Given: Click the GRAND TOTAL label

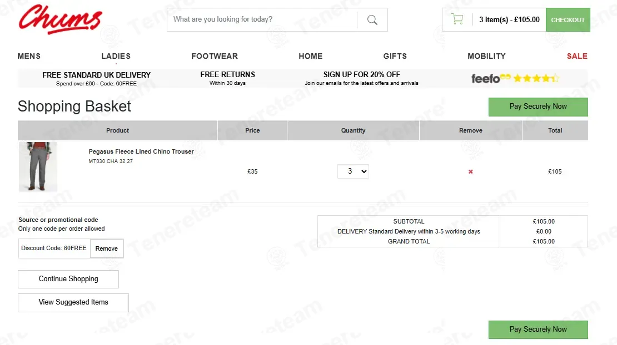Looking at the screenshot, I should pyautogui.click(x=409, y=241).
